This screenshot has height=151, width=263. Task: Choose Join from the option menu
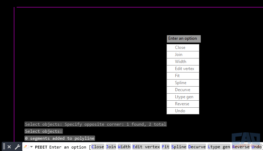pos(183,55)
